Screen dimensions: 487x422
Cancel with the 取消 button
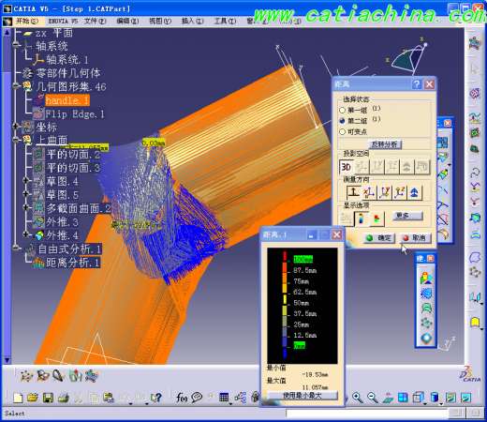coord(415,238)
